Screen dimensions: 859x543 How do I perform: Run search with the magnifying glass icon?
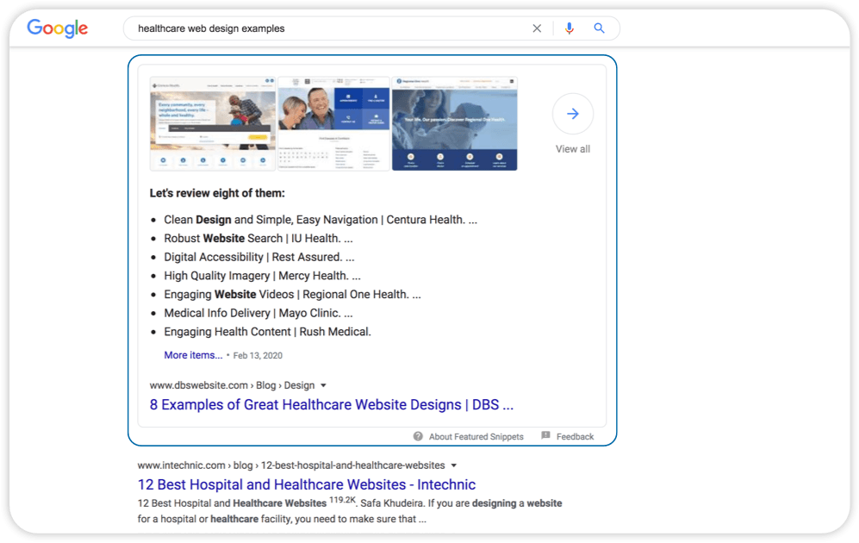tap(600, 28)
